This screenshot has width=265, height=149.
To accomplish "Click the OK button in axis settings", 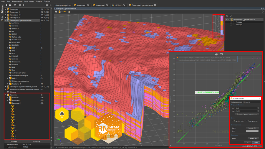I will 248,143.
